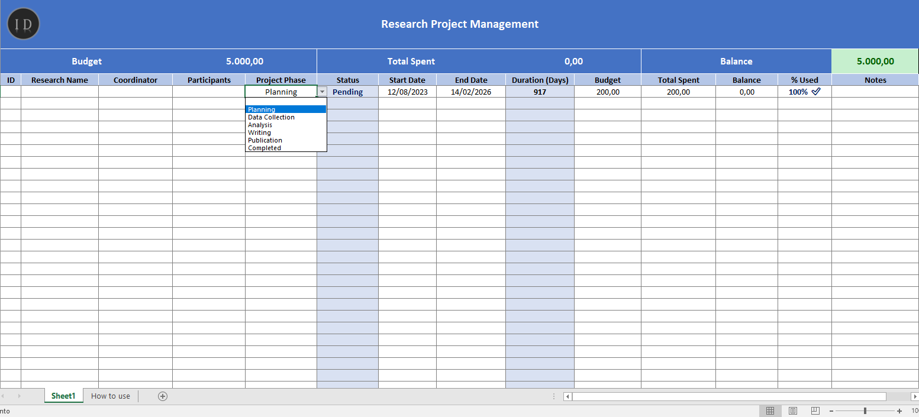Pick Publication from the phase list
Viewport: 919px width, 417px height.
click(x=286, y=140)
